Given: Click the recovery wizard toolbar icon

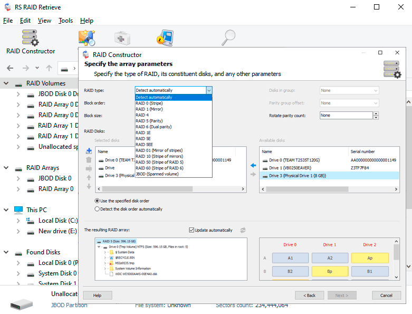Looking at the screenshot, I should [87, 38].
